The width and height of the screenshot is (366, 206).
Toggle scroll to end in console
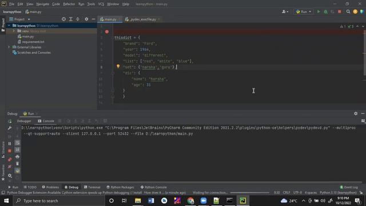tap(17, 150)
